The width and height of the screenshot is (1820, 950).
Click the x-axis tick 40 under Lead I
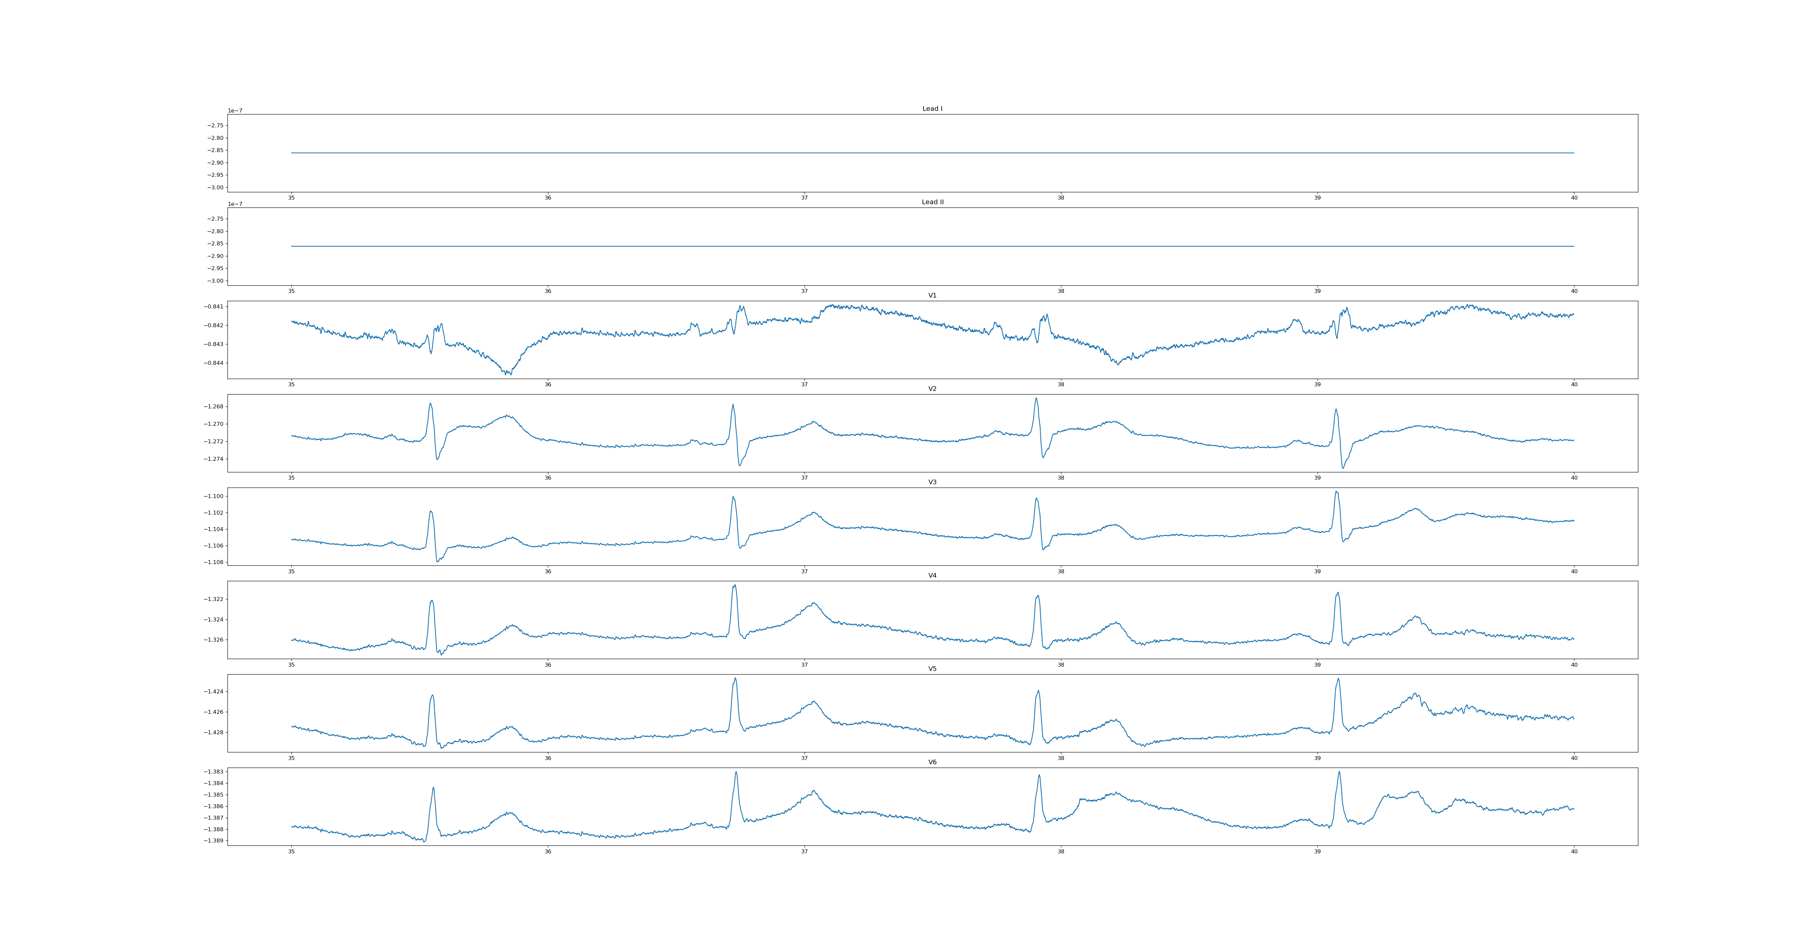coord(1574,198)
